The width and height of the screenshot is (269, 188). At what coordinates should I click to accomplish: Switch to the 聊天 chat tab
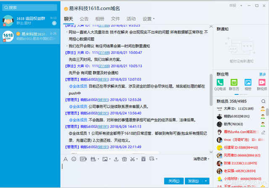point(69,19)
